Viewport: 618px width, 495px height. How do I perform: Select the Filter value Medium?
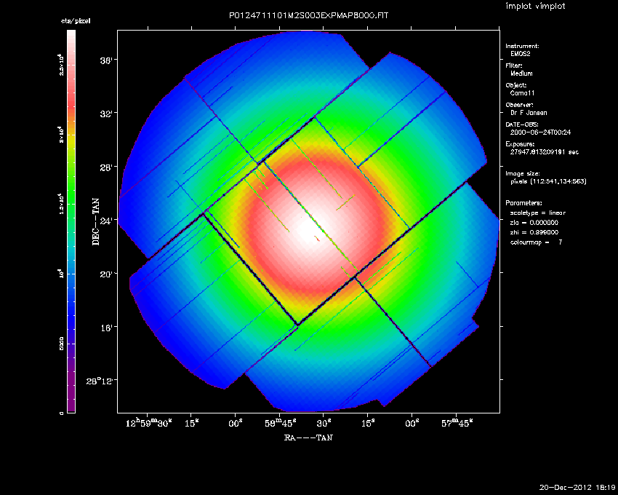coord(521,74)
